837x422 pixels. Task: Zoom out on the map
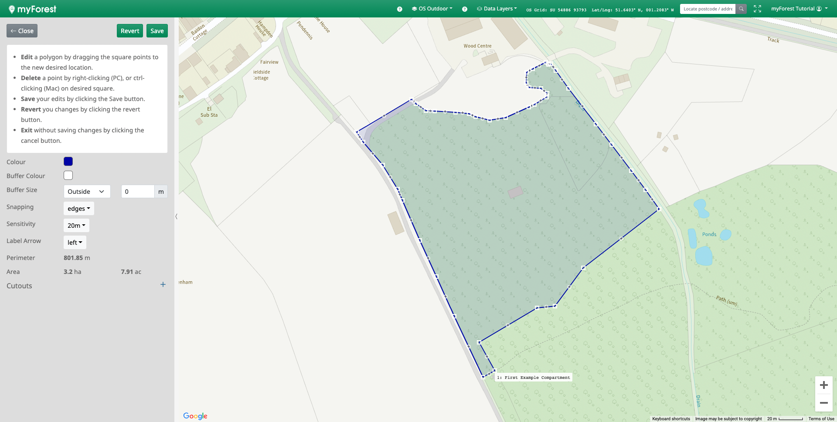pyautogui.click(x=823, y=403)
